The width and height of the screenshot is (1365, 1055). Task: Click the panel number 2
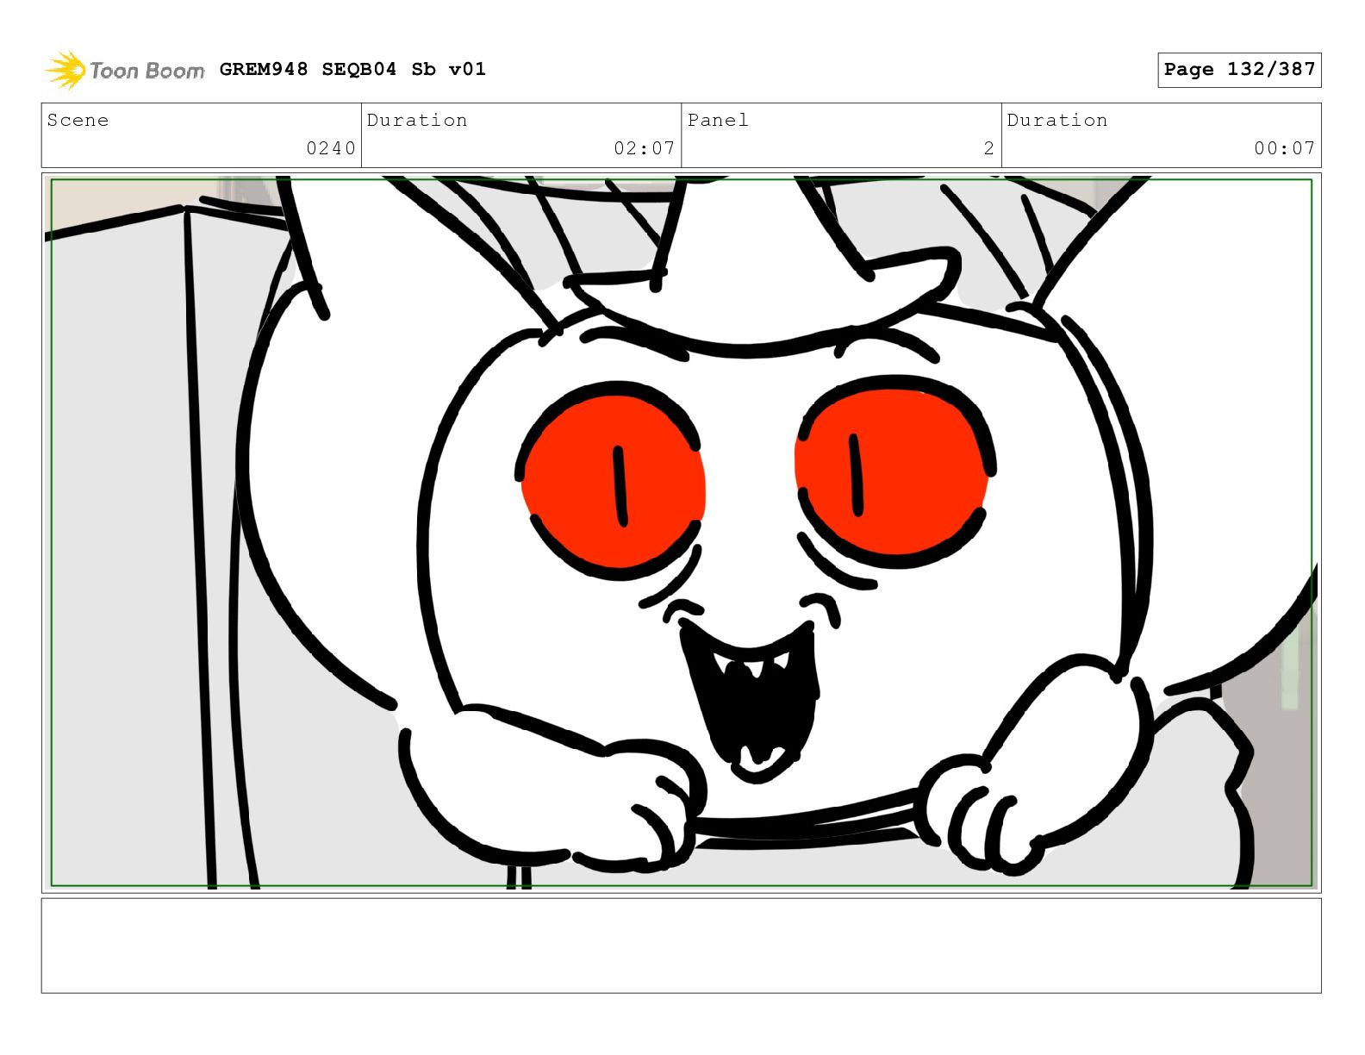[x=989, y=148]
